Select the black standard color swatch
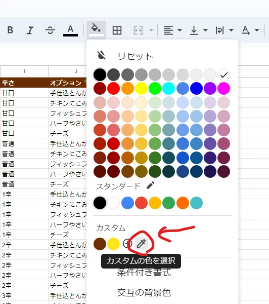The image size is (269, 304). pos(100,203)
